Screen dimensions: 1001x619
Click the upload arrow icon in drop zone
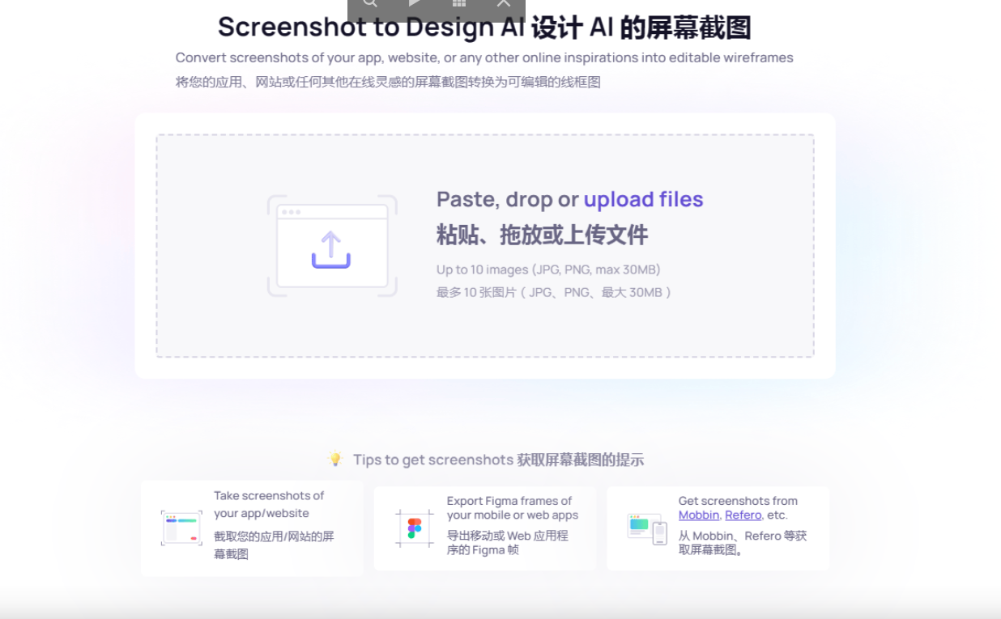pos(330,247)
